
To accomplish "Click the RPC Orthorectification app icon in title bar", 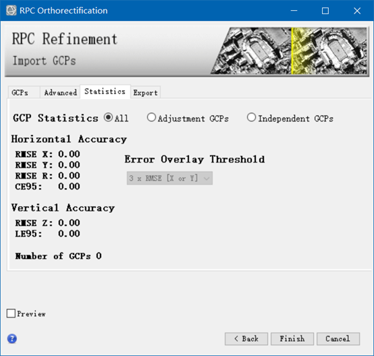I will click(11, 11).
